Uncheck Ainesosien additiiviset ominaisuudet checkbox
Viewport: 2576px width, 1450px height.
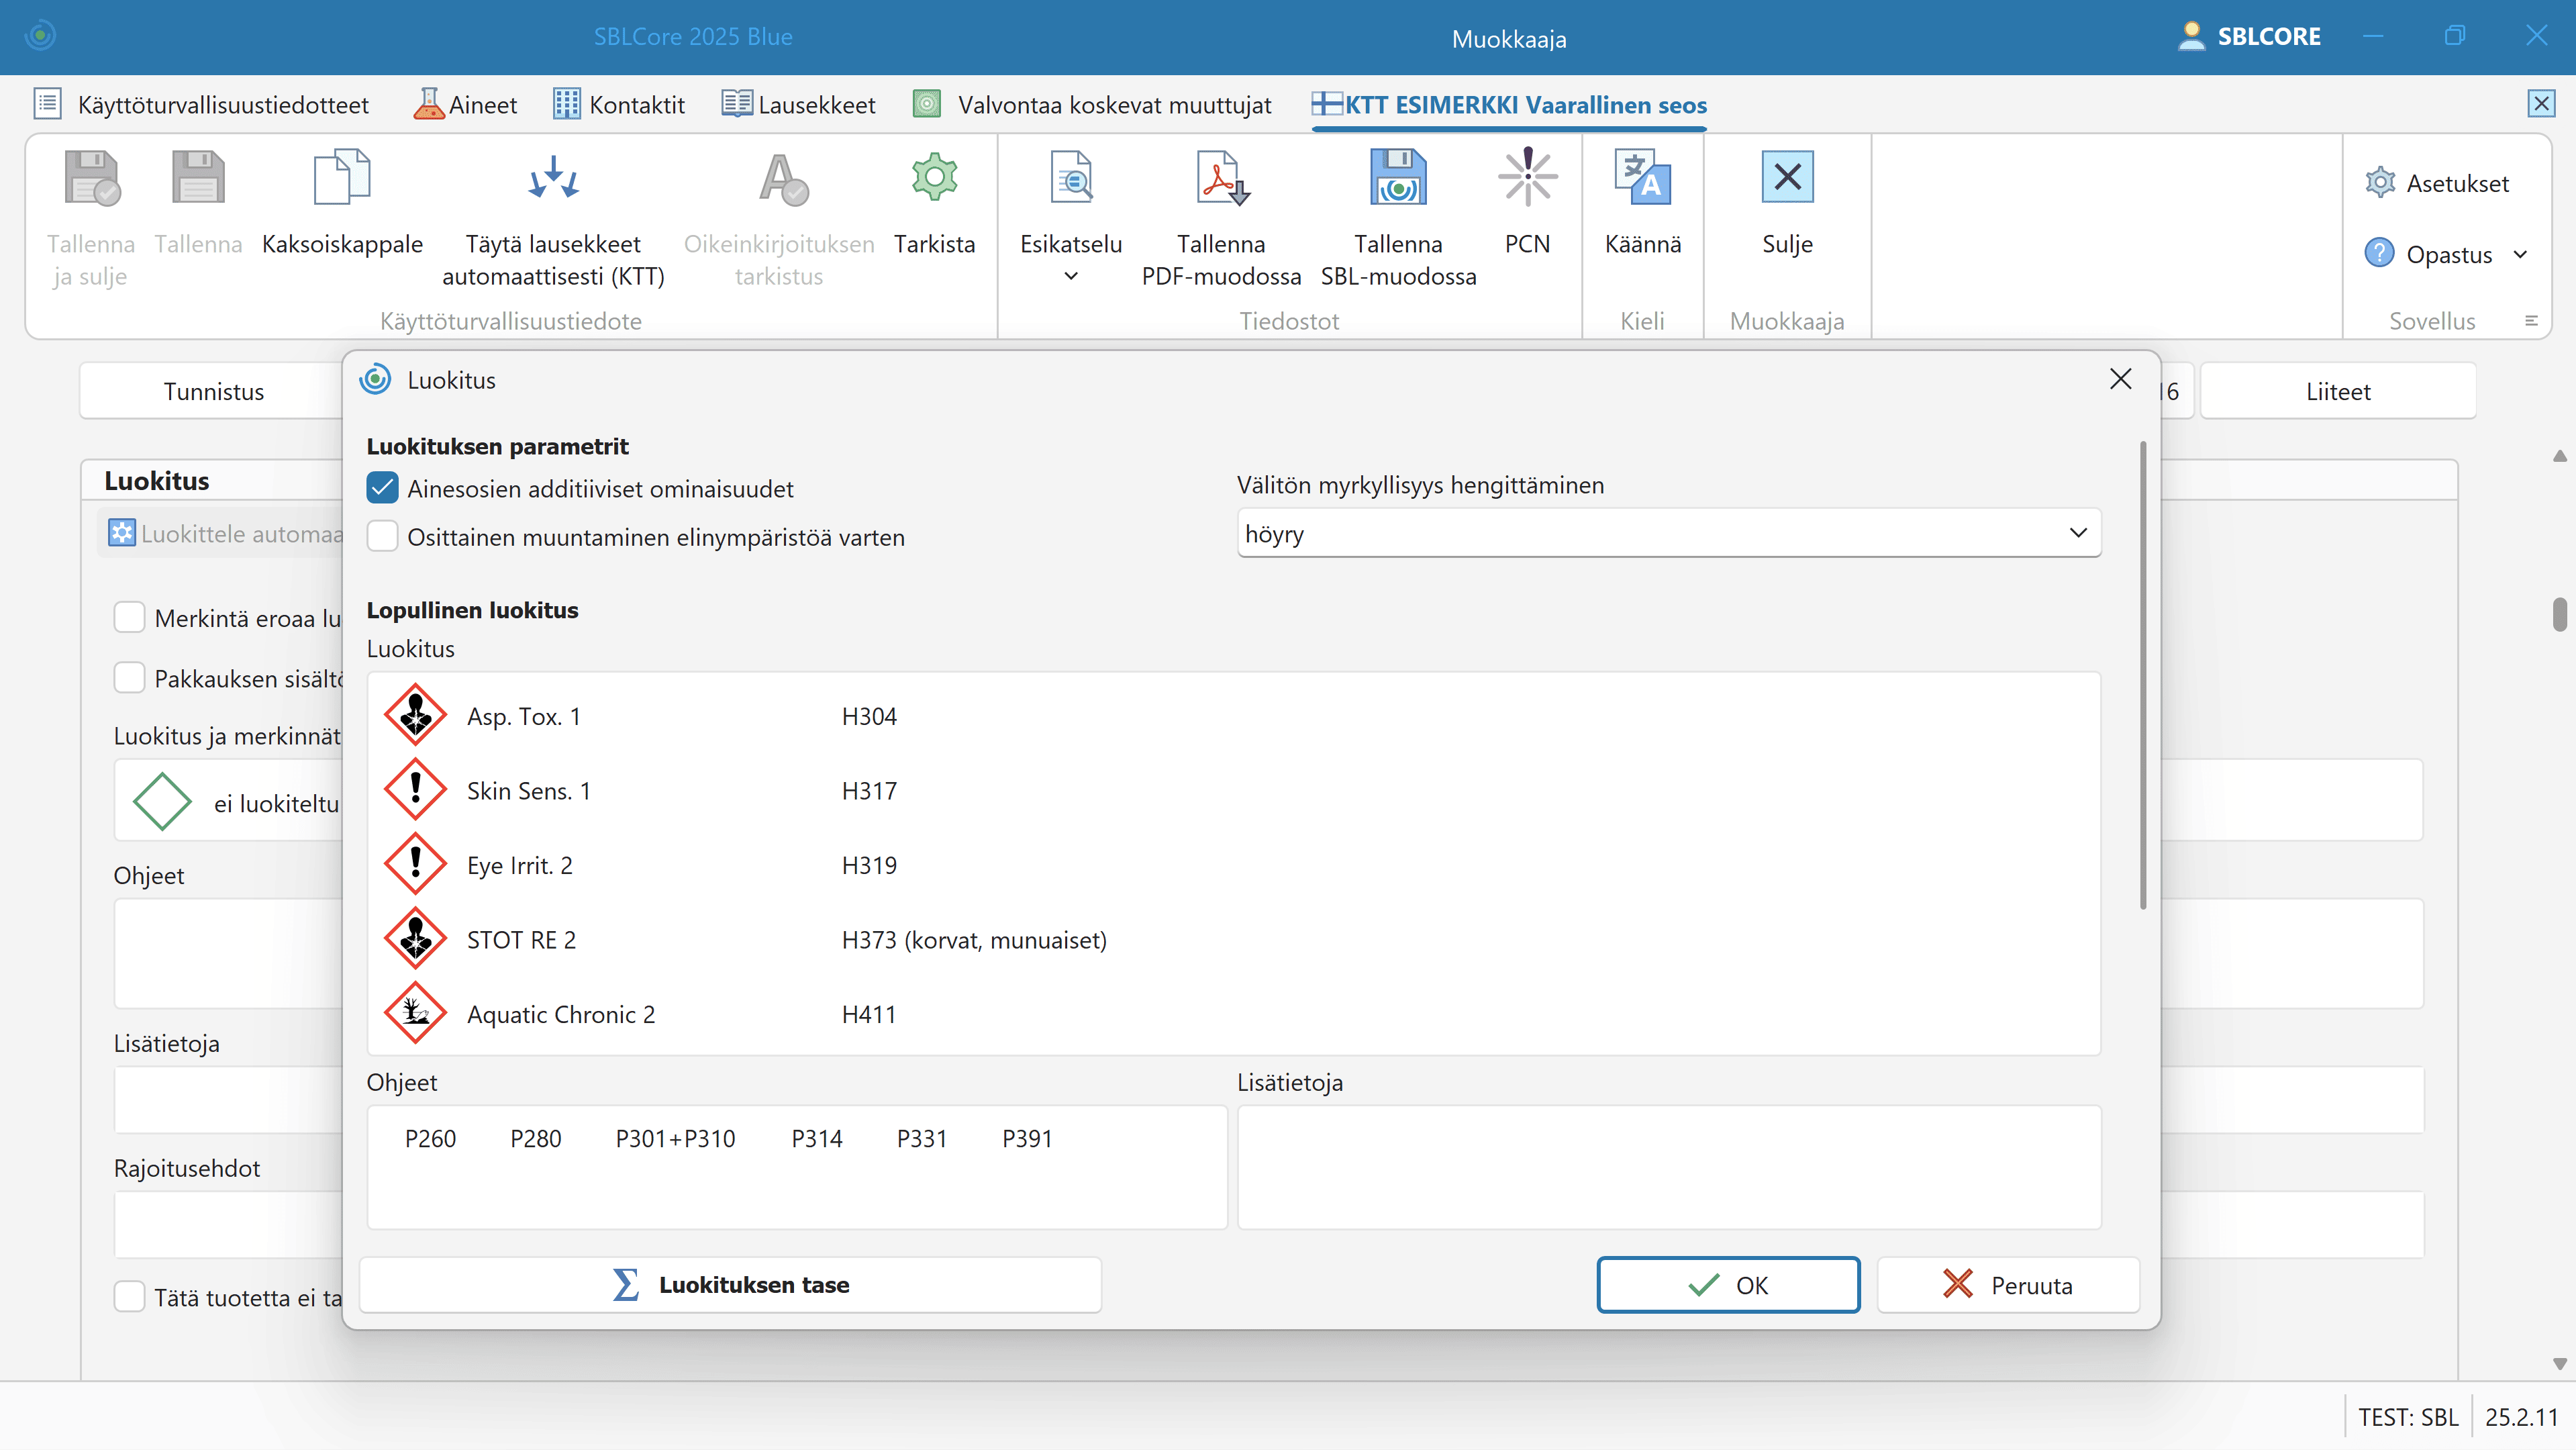(x=383, y=489)
